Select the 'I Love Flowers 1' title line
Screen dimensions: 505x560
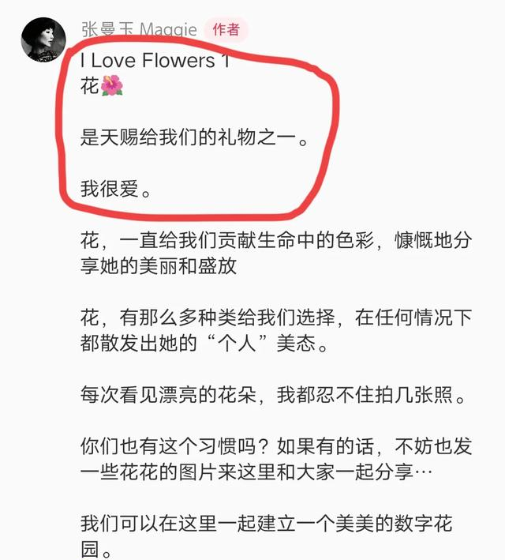tap(155, 60)
